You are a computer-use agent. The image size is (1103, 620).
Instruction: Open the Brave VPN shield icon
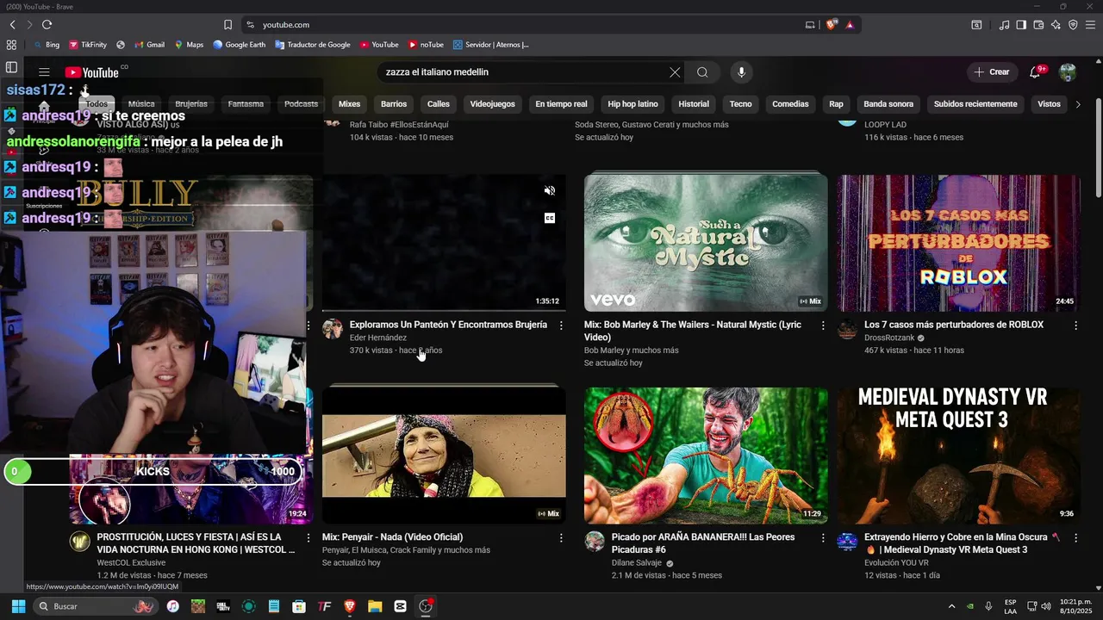1073,25
